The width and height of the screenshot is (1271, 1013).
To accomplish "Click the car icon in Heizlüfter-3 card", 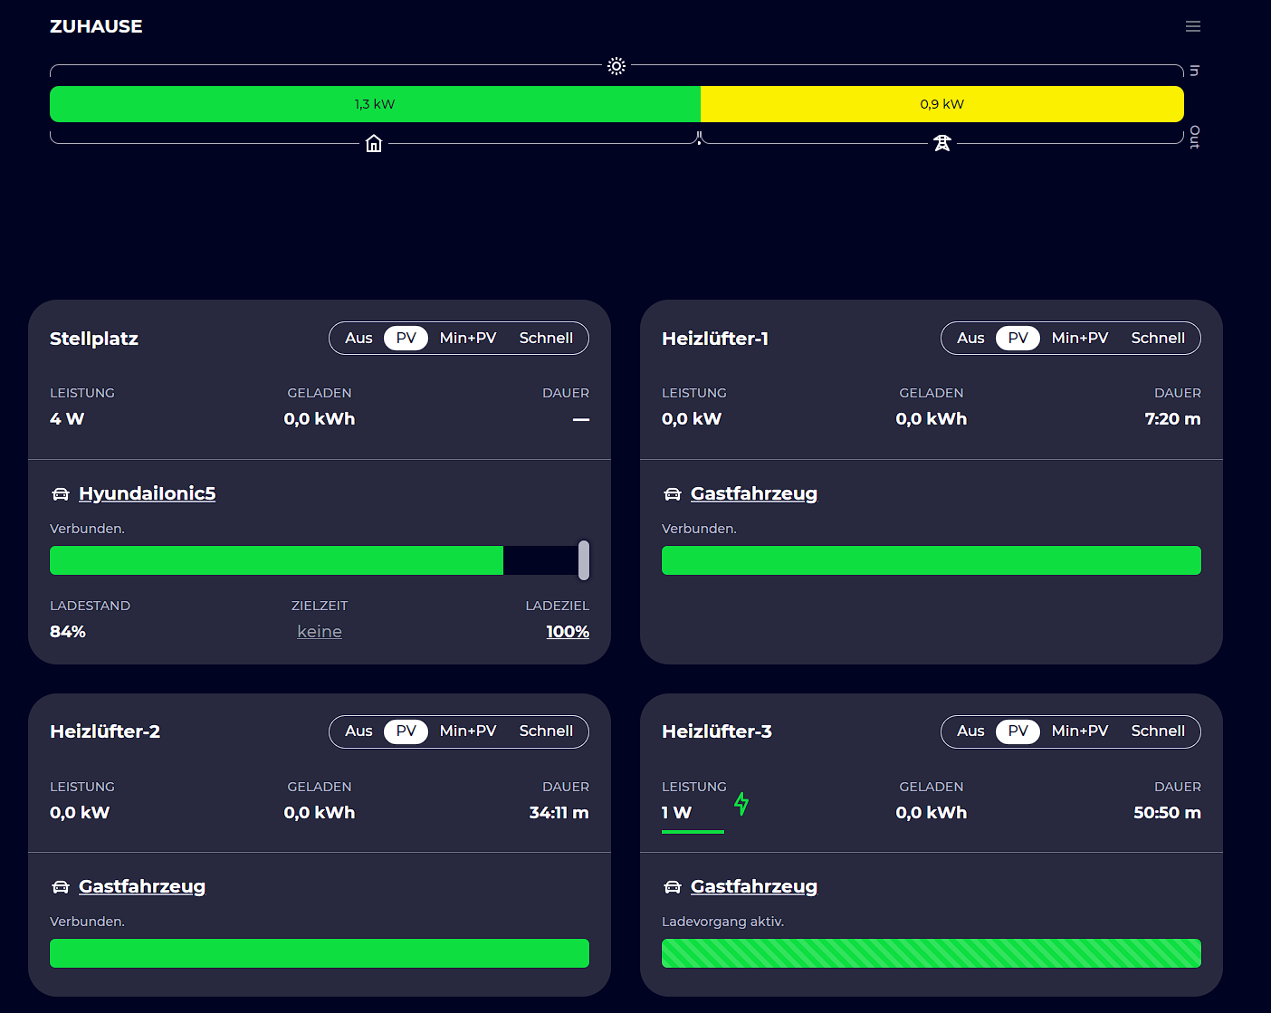I will click(673, 887).
